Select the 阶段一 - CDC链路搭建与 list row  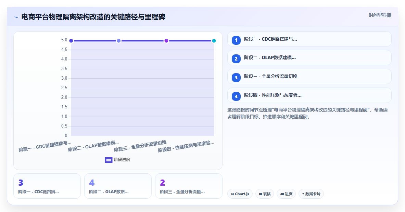point(309,39)
